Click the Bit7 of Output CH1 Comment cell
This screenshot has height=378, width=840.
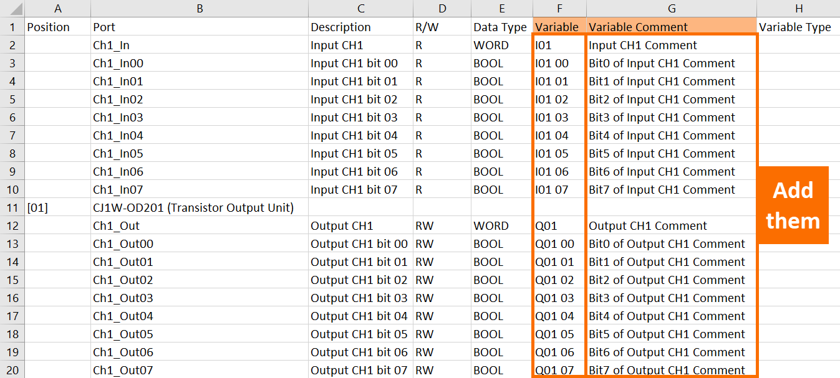[671, 369]
